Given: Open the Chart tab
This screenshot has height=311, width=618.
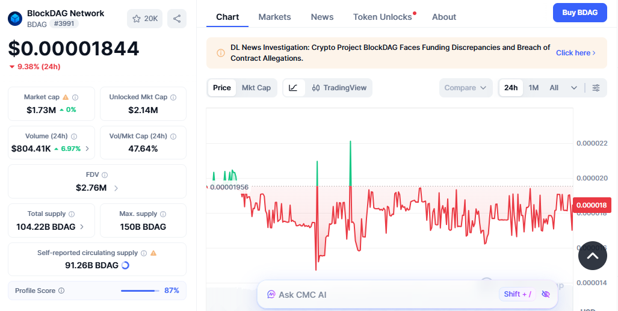Looking at the screenshot, I should 227,17.
